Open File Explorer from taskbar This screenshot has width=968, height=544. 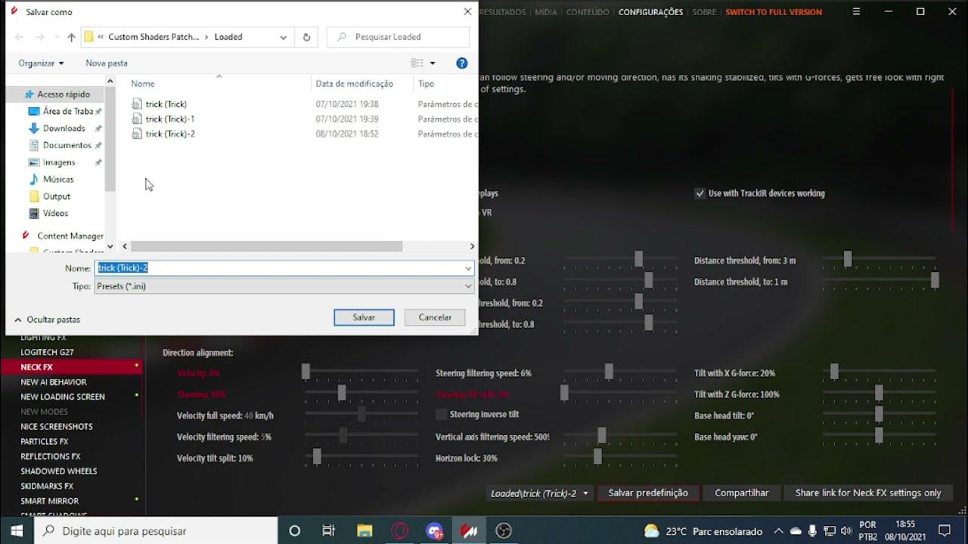[364, 531]
